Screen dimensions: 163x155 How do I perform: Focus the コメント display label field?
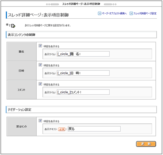tap(83, 92)
